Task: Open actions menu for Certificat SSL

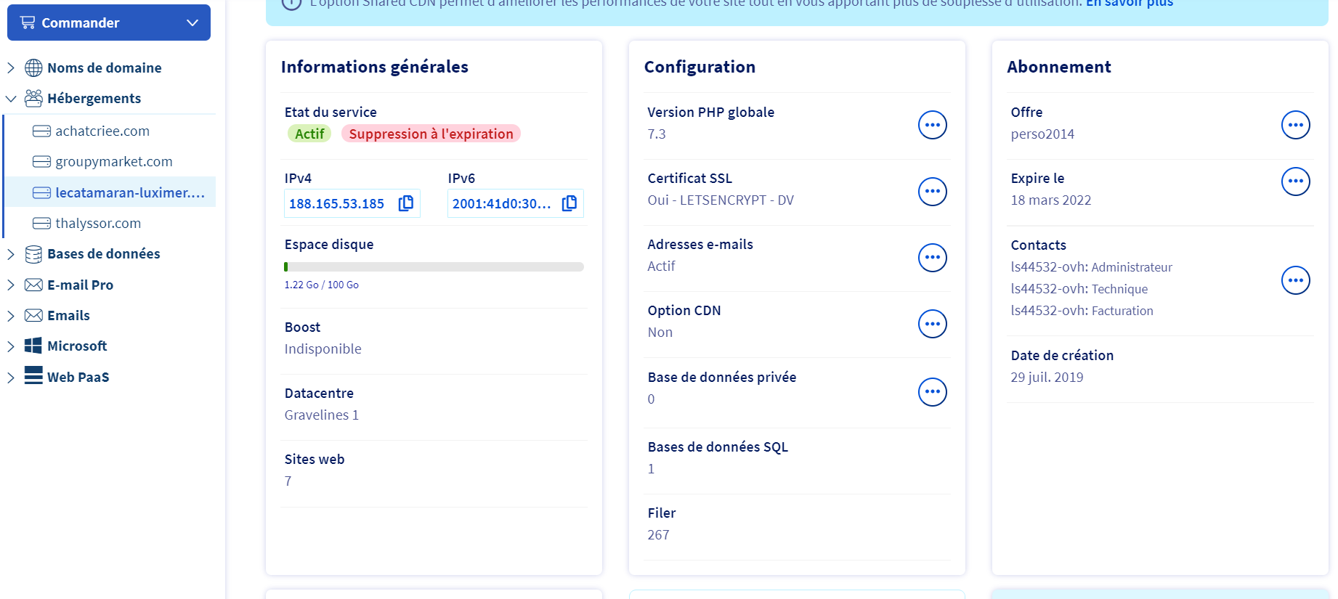Action: (x=932, y=192)
